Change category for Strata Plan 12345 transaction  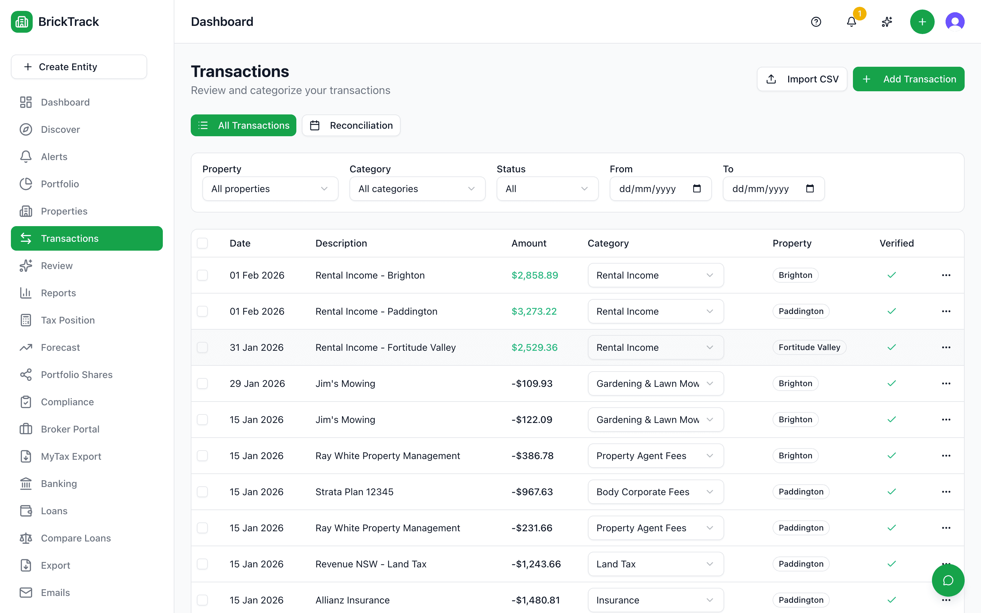pos(655,491)
